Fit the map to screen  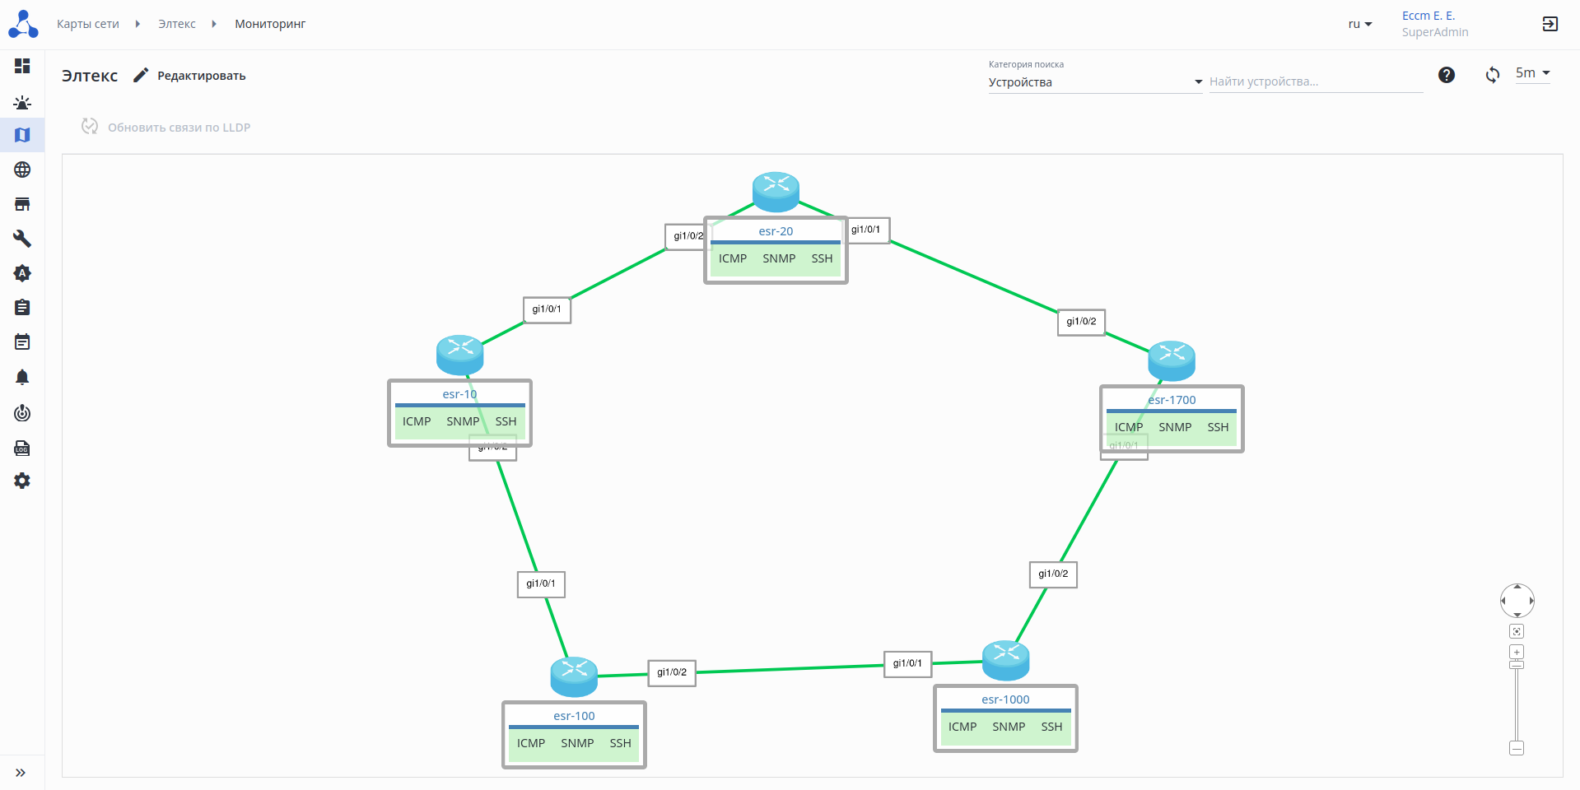click(1517, 631)
